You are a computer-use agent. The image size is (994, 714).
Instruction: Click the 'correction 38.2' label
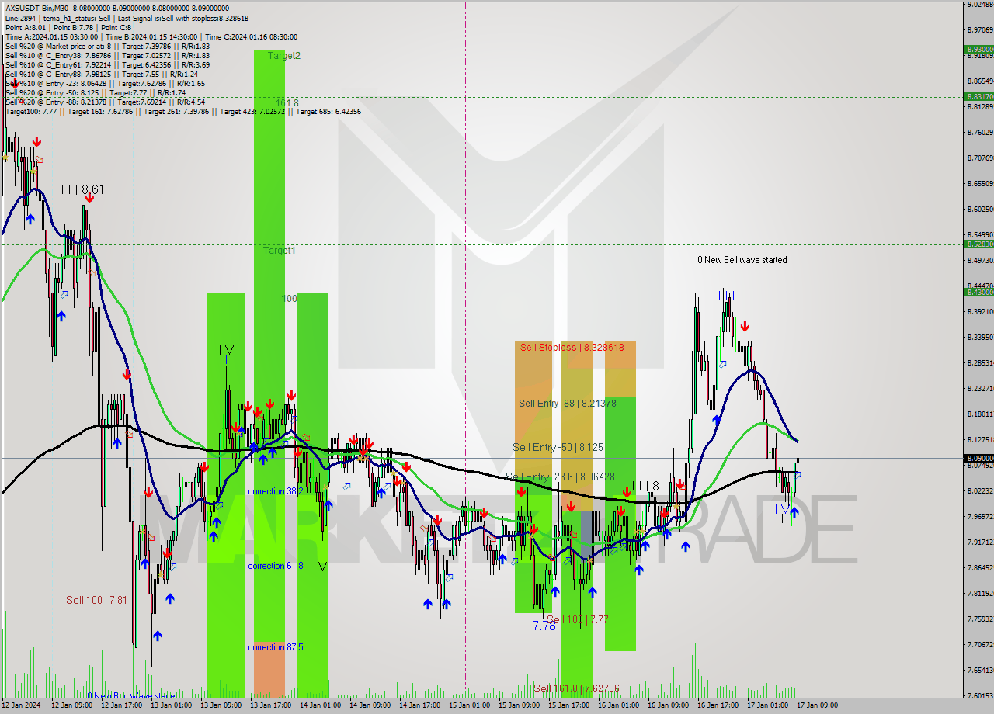276,491
